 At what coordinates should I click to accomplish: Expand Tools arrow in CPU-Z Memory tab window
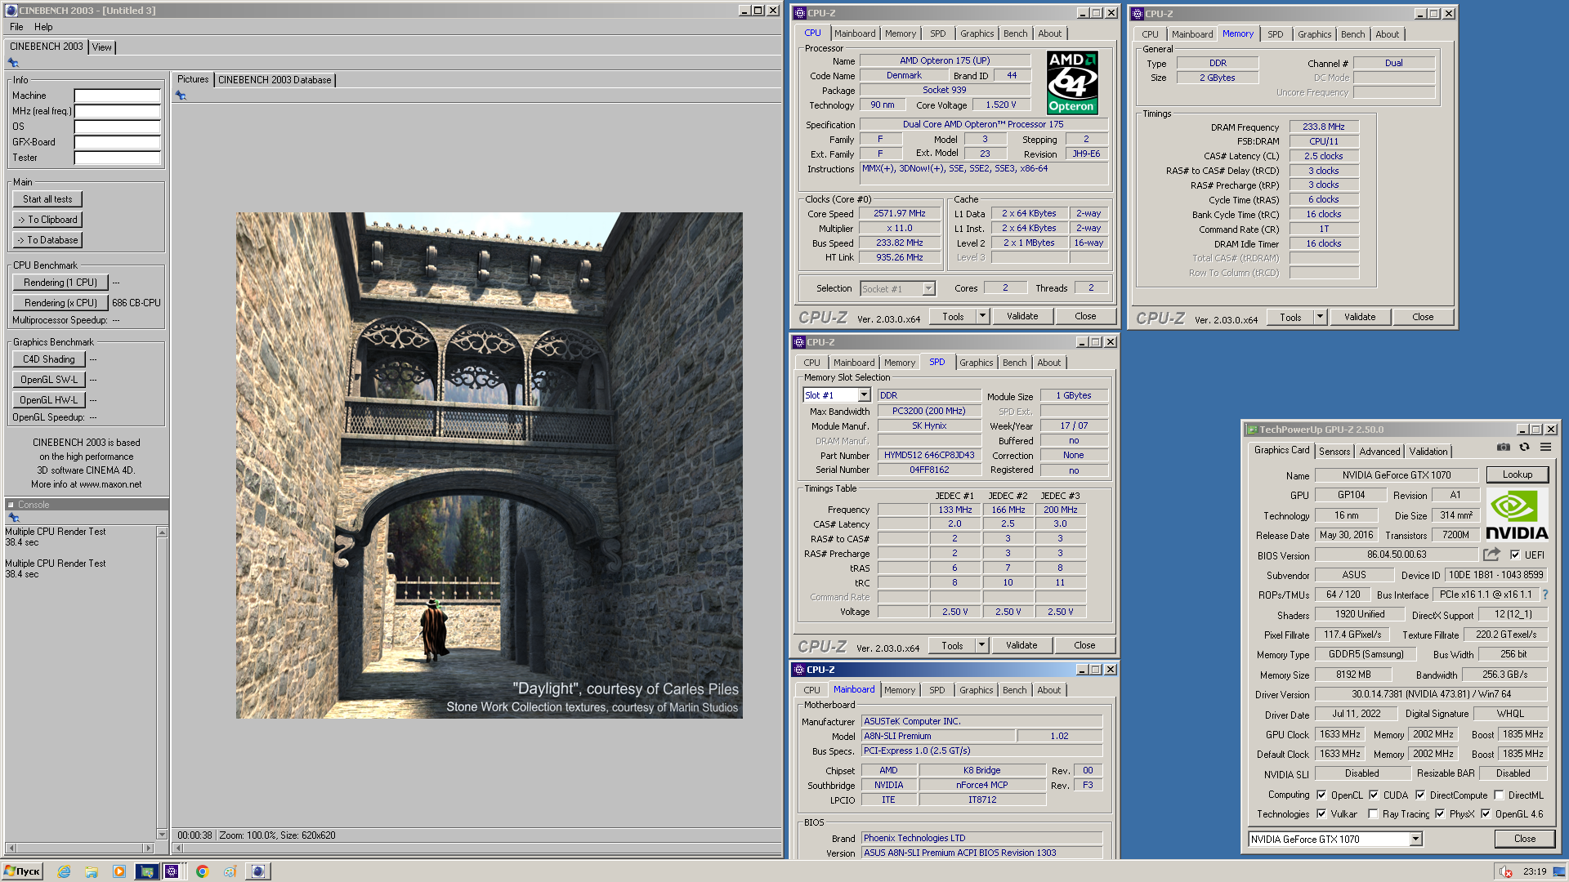(x=1320, y=317)
